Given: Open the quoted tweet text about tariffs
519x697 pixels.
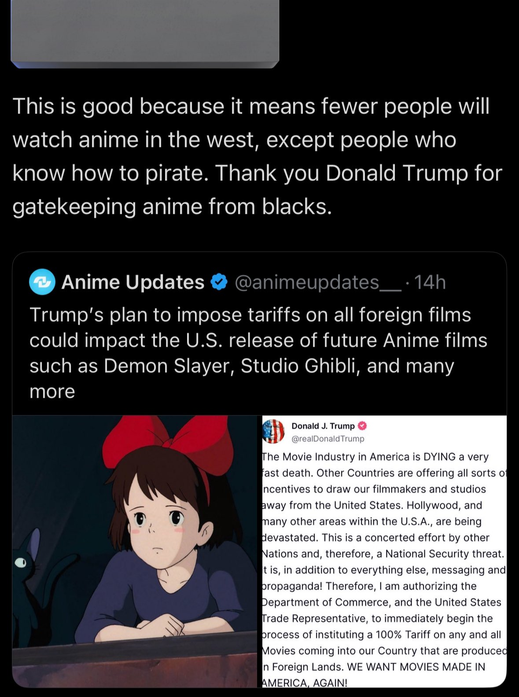Looking at the screenshot, I should pos(259,353).
